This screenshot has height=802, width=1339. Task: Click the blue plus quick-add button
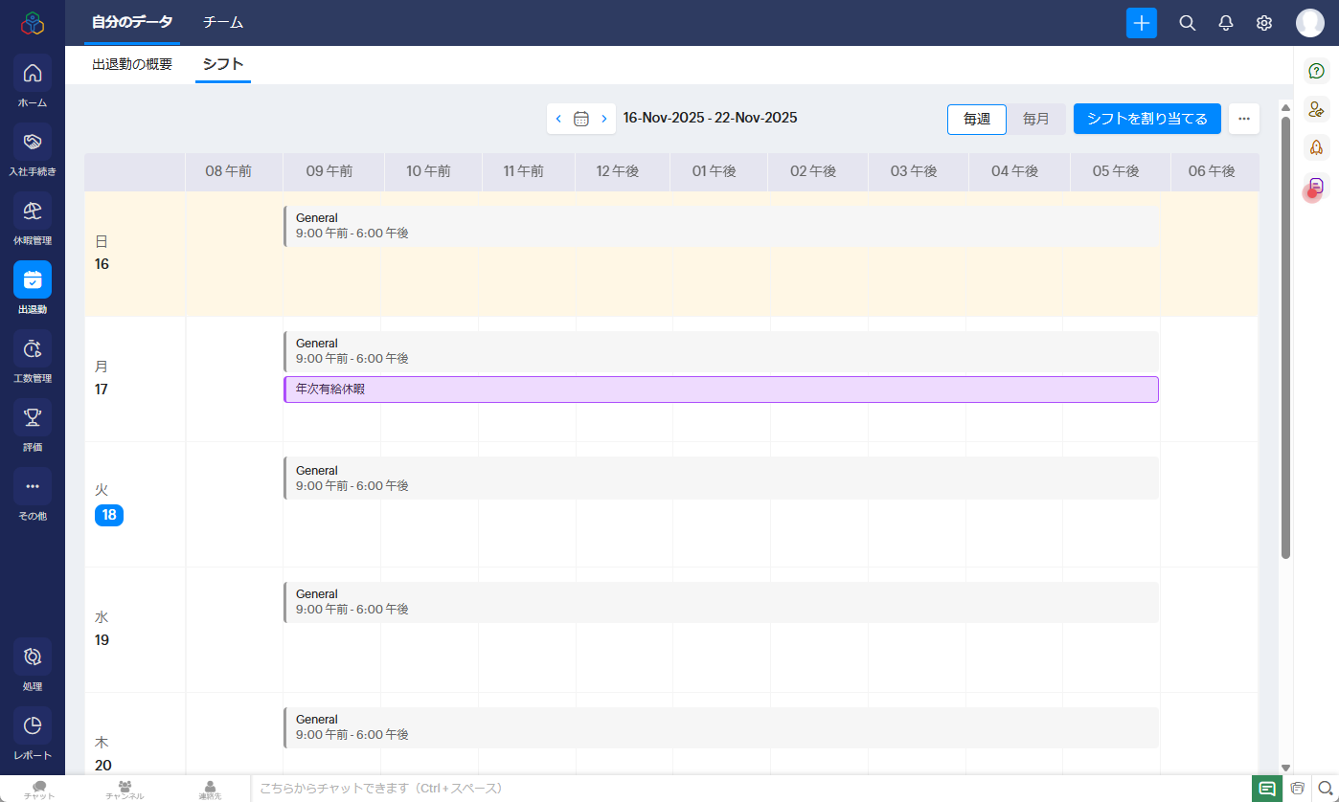click(x=1141, y=23)
